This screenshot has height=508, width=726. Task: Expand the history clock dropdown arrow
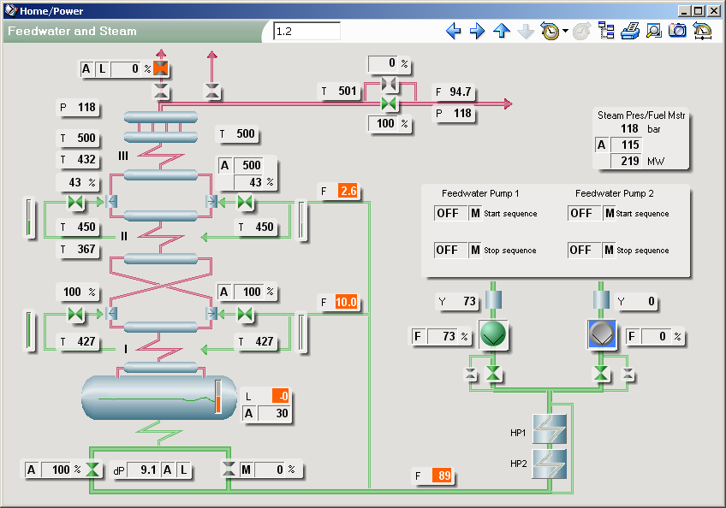point(565,32)
